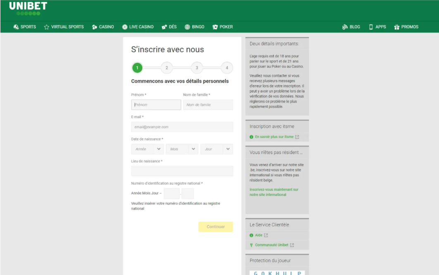
Task: Follow the Inscrivez-vous maintenant international site link
Action: point(274,192)
